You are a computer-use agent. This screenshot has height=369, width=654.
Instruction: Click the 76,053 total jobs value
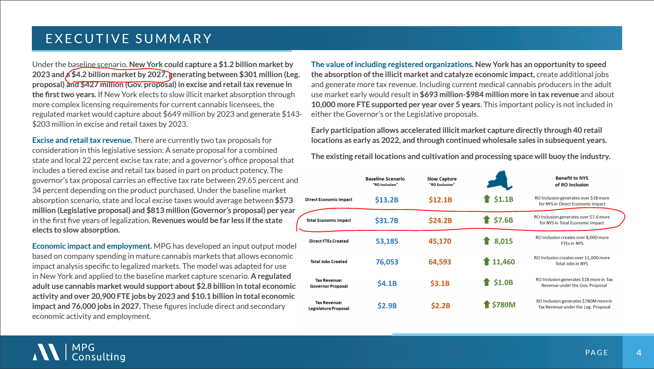point(387,262)
